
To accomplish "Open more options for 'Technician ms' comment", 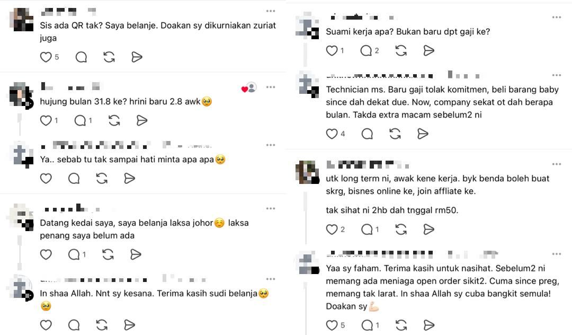I will pos(557,75).
